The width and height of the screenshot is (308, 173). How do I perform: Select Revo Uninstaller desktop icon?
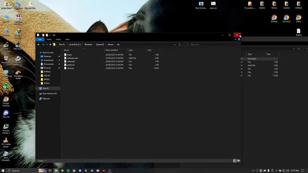click(x=6, y=156)
